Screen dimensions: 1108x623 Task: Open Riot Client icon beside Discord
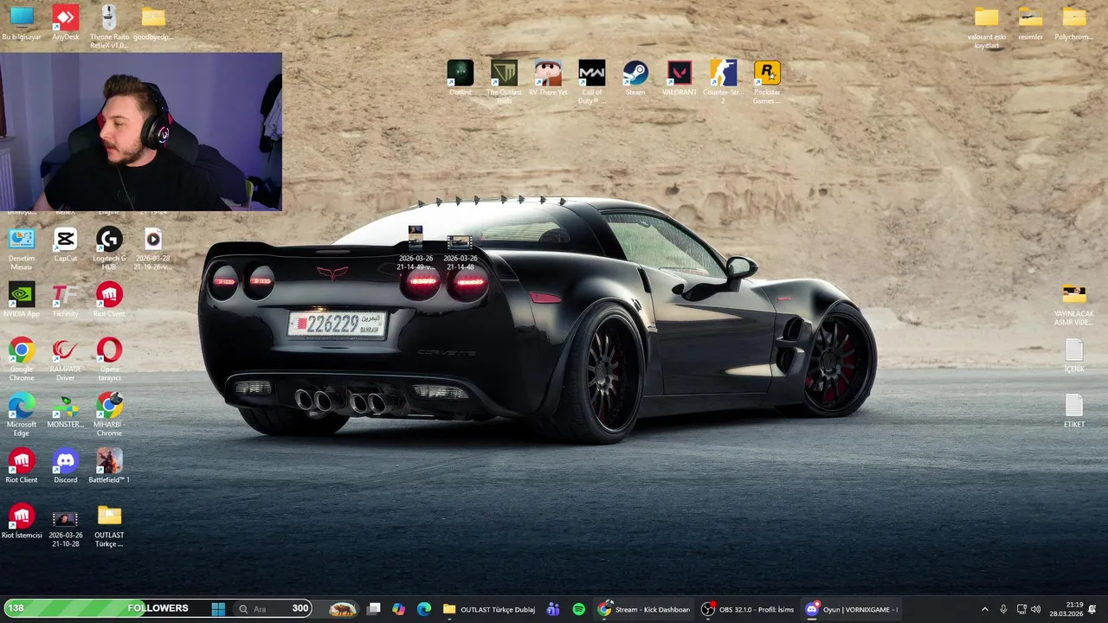pos(22,466)
